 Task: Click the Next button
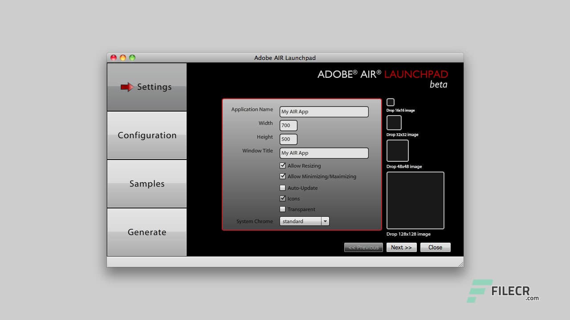(401, 247)
